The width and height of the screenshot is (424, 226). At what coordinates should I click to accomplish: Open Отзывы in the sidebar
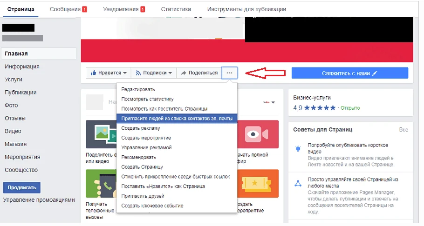coord(15,118)
